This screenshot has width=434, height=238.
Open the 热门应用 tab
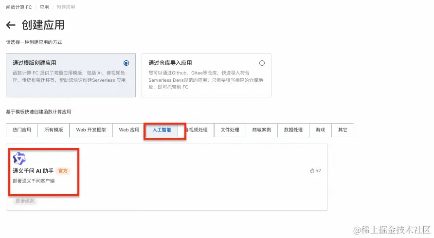22,130
